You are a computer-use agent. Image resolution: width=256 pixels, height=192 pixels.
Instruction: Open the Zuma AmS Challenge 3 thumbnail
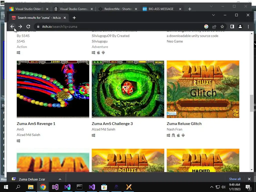pyautogui.click(x=128, y=89)
